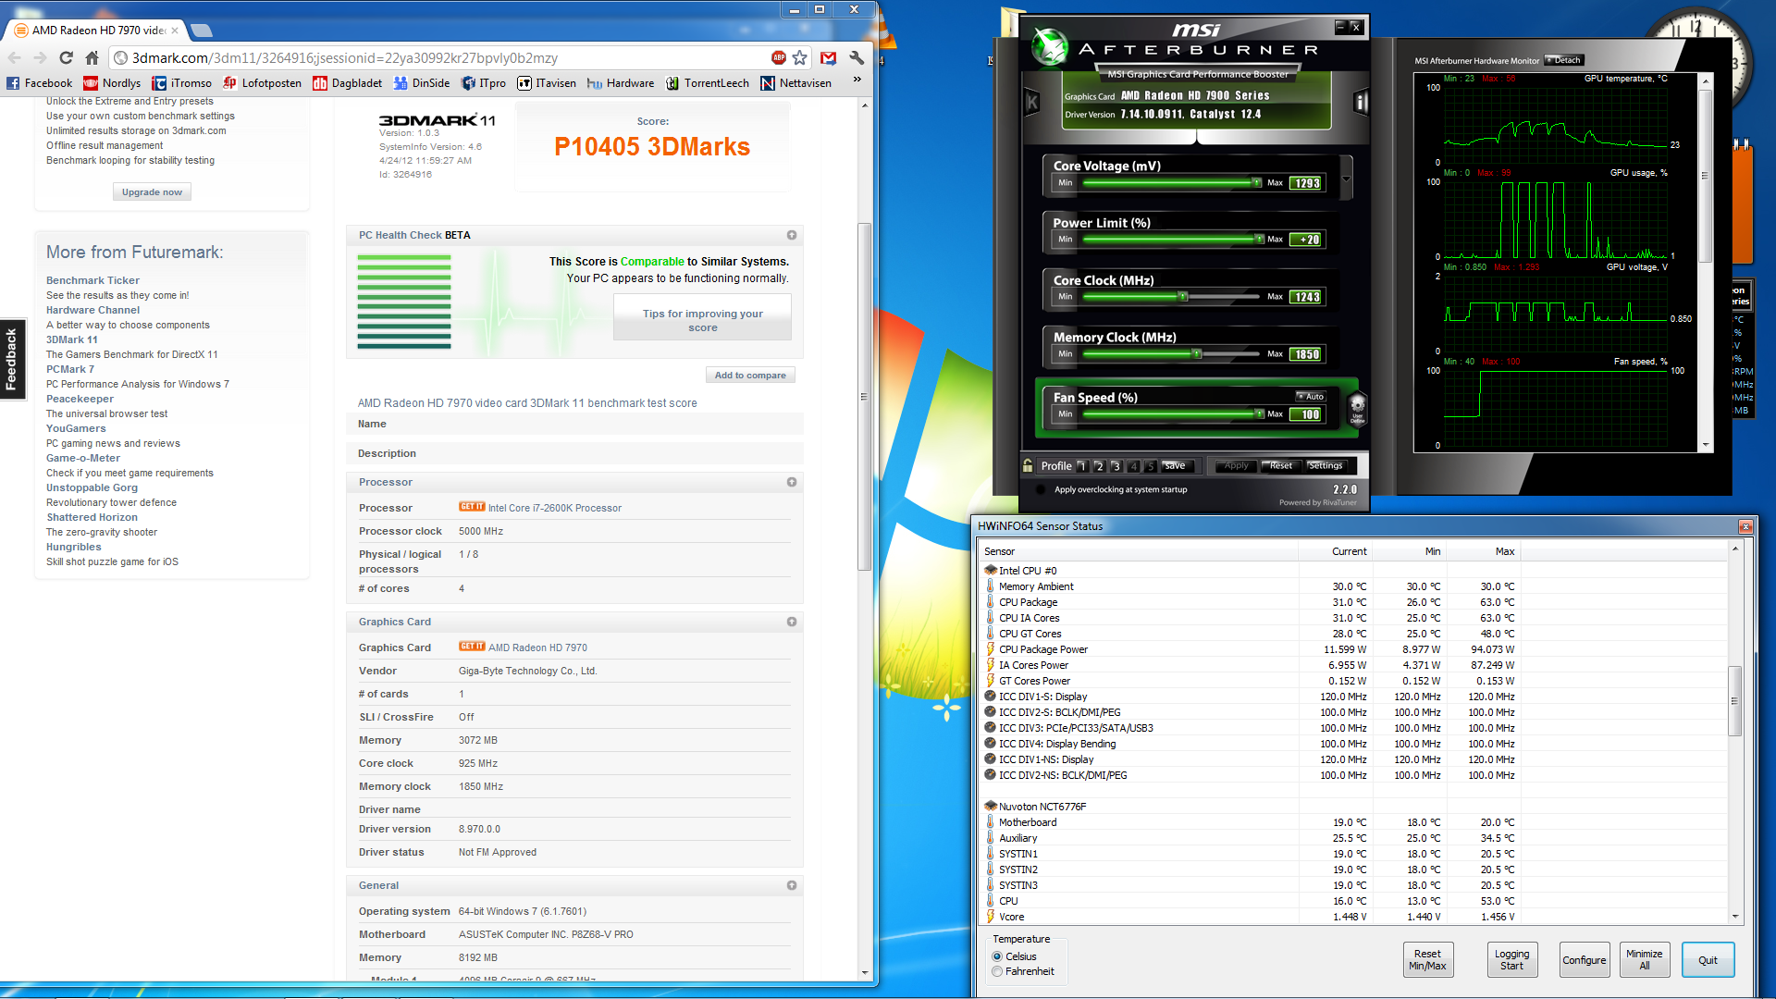Click the Apply button in Afterburner
The height and width of the screenshot is (999, 1776).
(x=1236, y=466)
